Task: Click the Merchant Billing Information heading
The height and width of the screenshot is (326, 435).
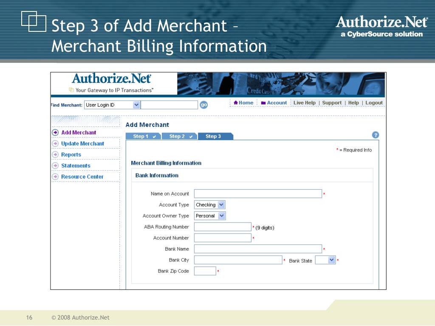Action: 166,163
